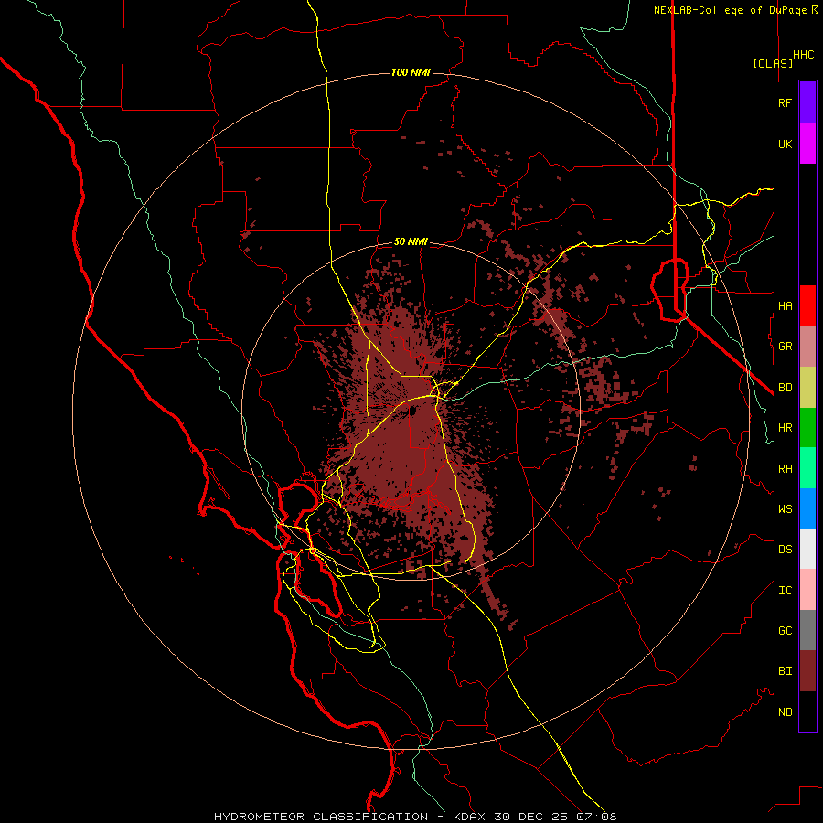The image size is (823, 823).
Task: Select the BI dark red legend swatch
Action: 807,671
